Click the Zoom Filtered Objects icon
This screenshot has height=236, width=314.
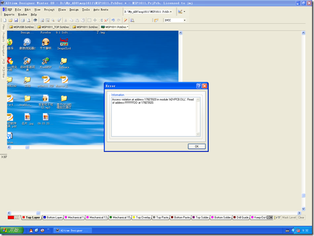[59, 20]
